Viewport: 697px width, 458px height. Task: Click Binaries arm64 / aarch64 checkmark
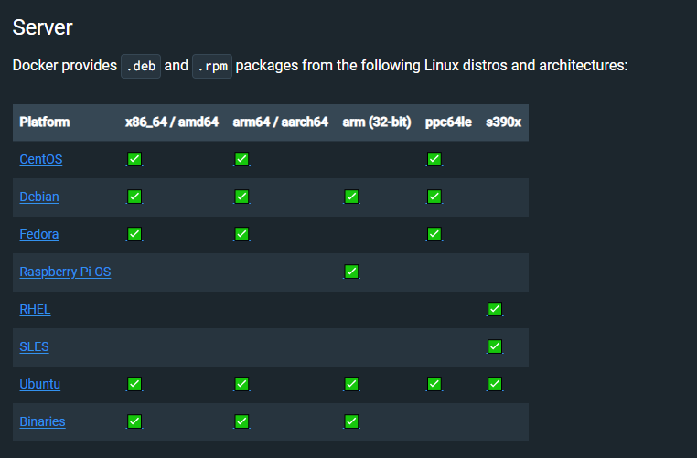241,421
